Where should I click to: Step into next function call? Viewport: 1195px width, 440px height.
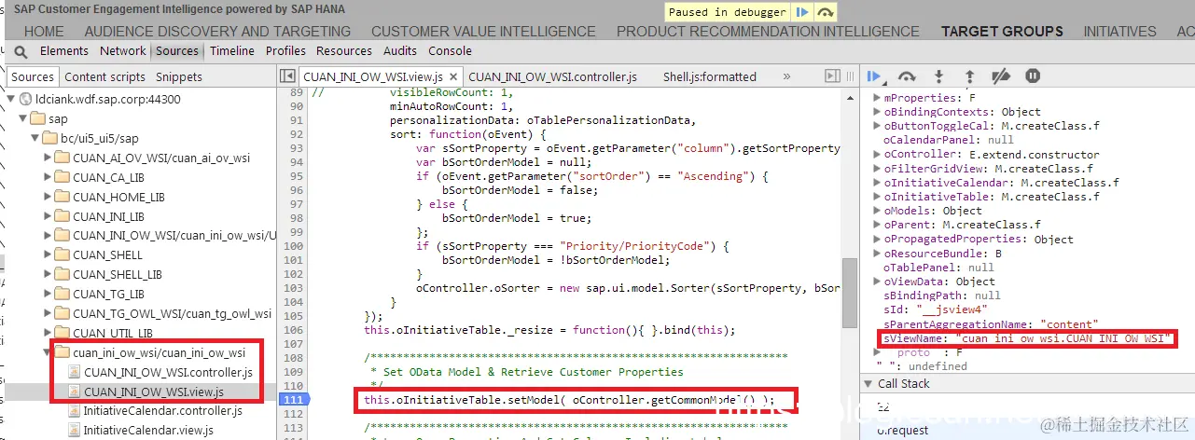(x=938, y=76)
